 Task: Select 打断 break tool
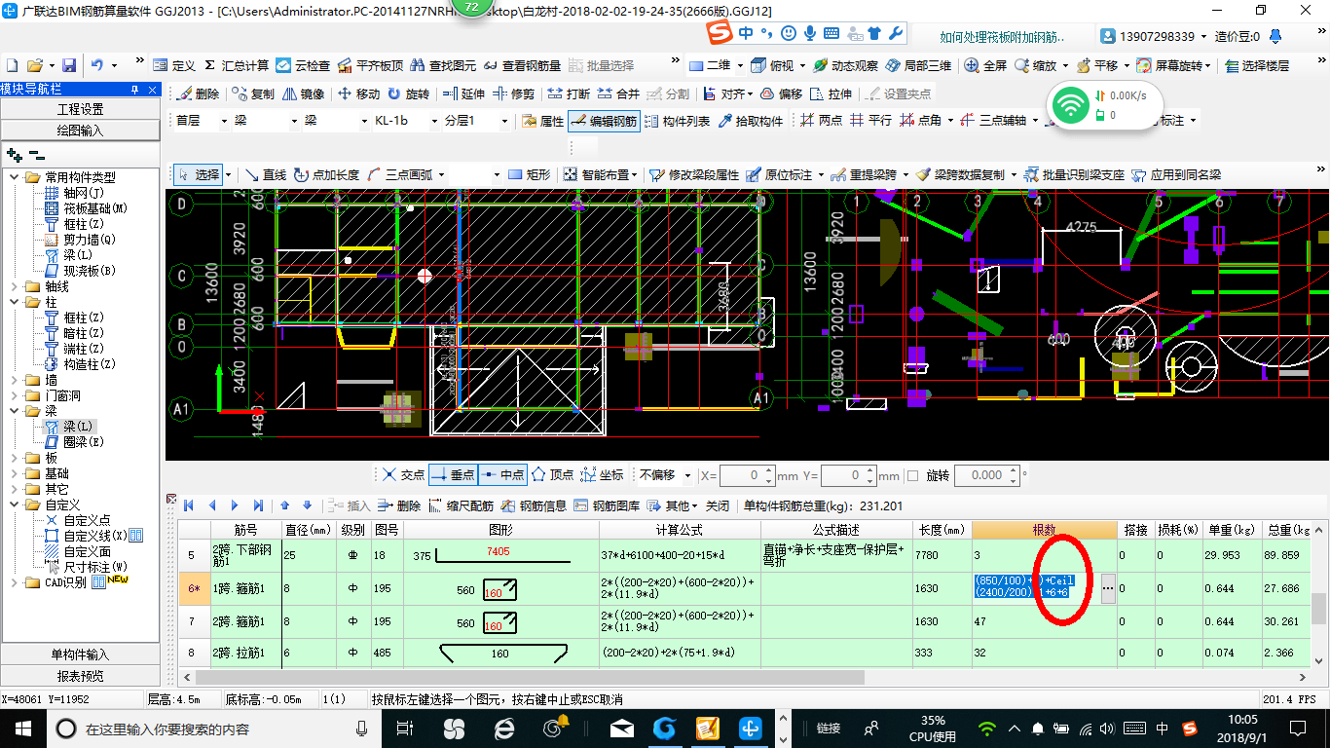pyautogui.click(x=569, y=93)
